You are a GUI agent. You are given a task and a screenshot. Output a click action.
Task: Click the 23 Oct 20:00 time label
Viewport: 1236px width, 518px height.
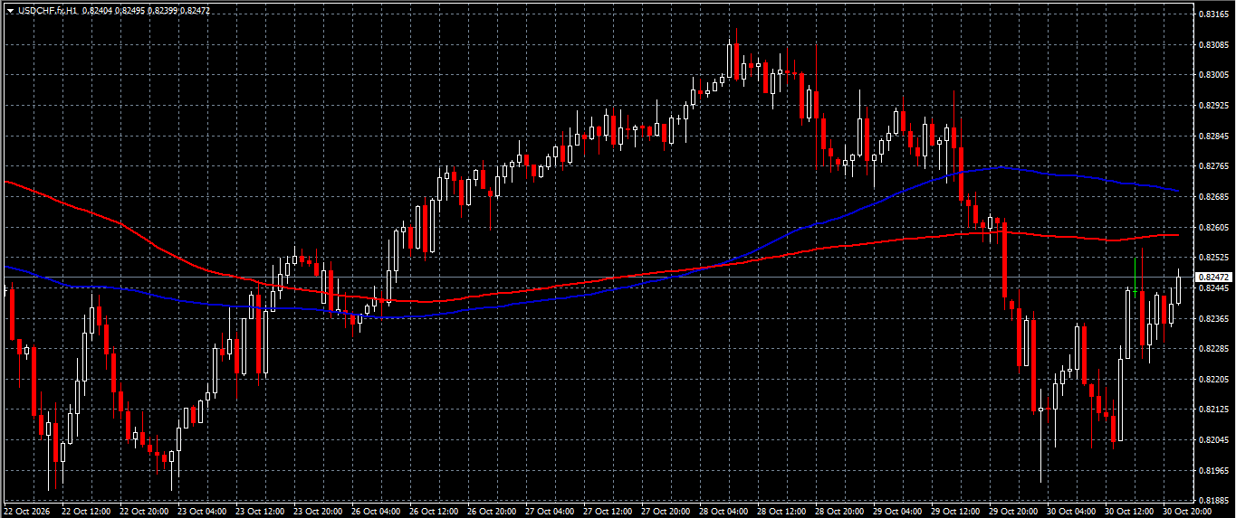pyautogui.click(x=318, y=512)
